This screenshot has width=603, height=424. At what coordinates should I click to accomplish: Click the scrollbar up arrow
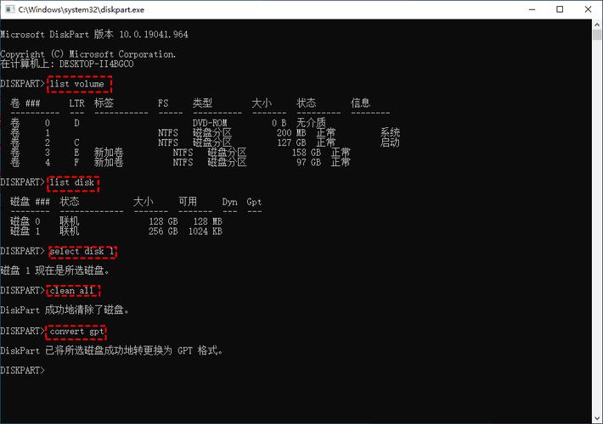pyautogui.click(x=597, y=25)
